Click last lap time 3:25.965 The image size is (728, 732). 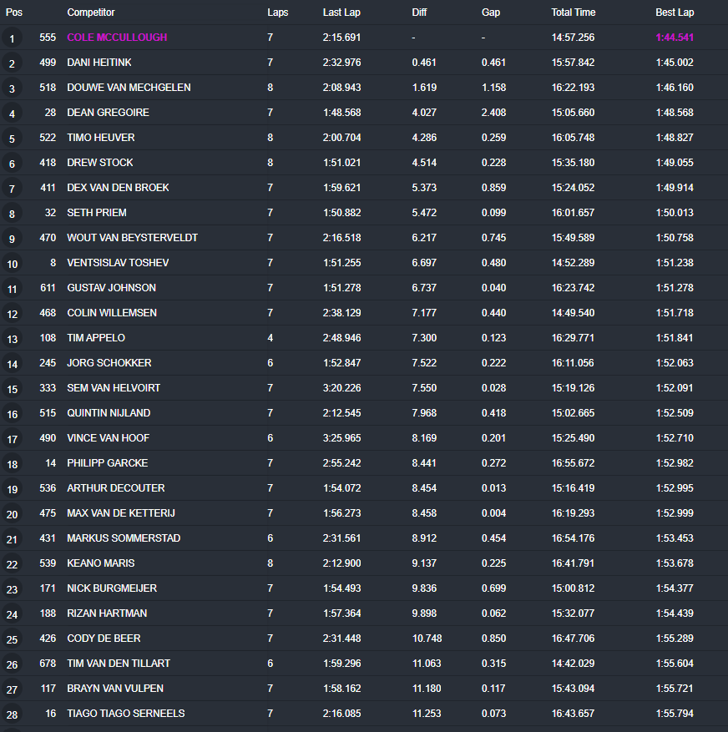[x=341, y=438]
